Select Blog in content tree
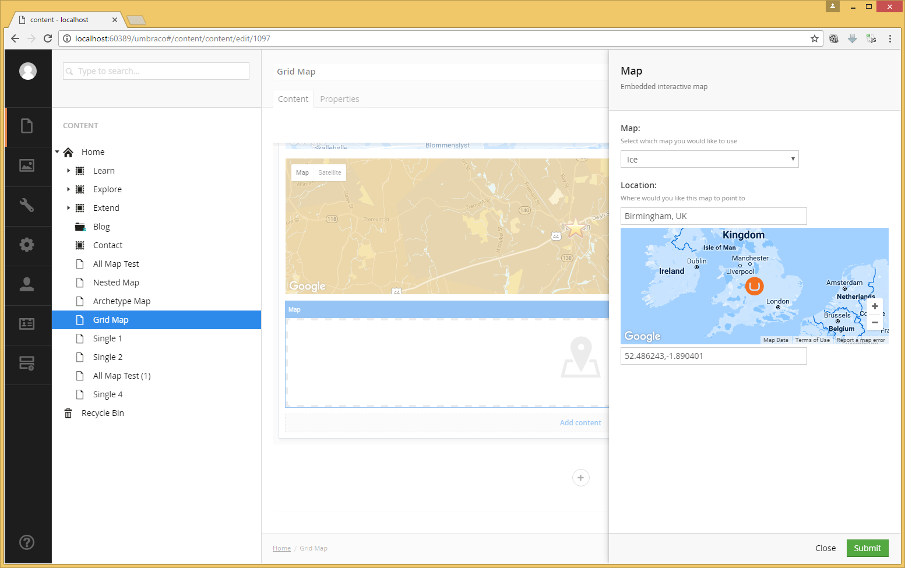 click(101, 227)
